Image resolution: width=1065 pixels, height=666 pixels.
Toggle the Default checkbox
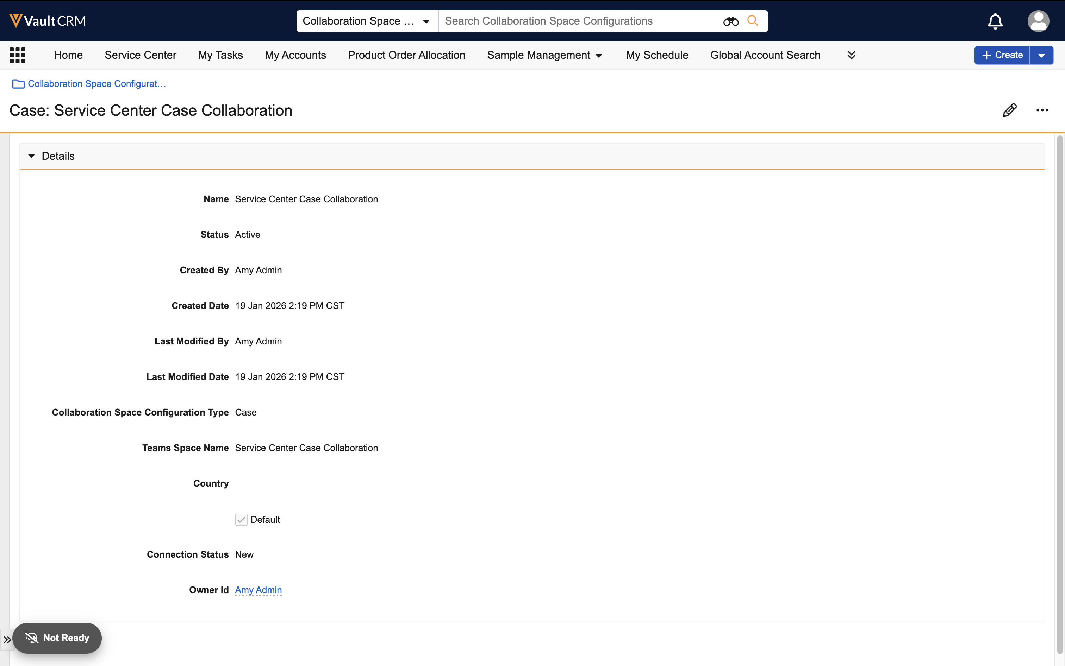pyautogui.click(x=241, y=520)
